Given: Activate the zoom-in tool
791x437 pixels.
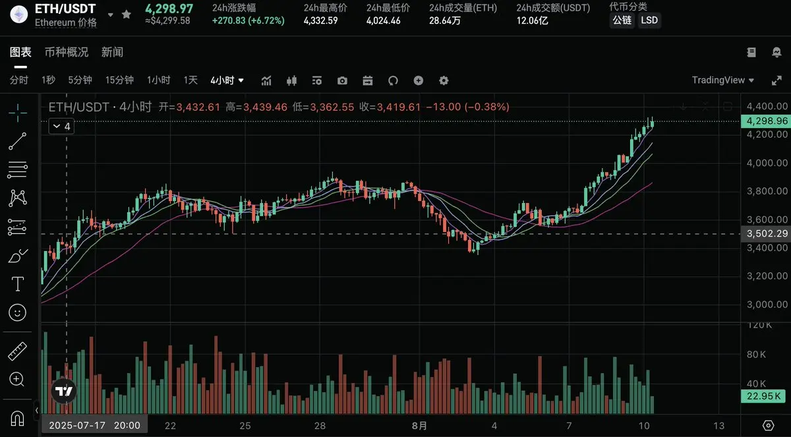Looking at the screenshot, I should click(x=18, y=379).
